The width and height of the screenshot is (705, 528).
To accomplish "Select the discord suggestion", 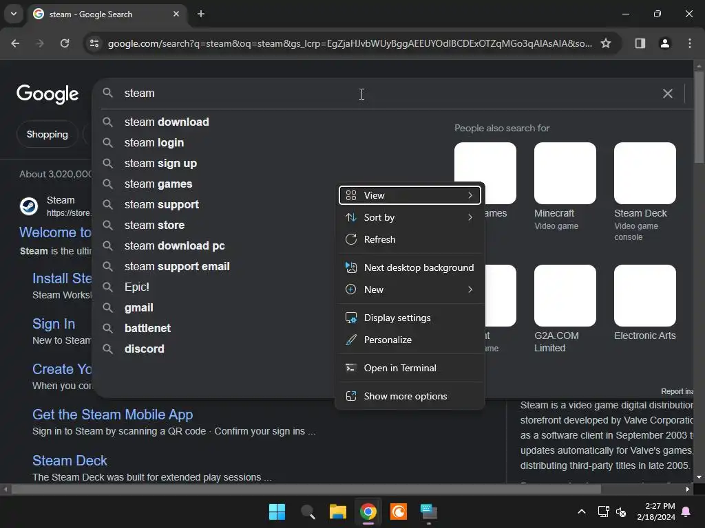I will click(145, 349).
